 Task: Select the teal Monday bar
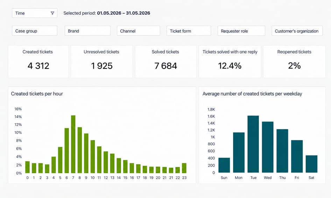point(239,153)
